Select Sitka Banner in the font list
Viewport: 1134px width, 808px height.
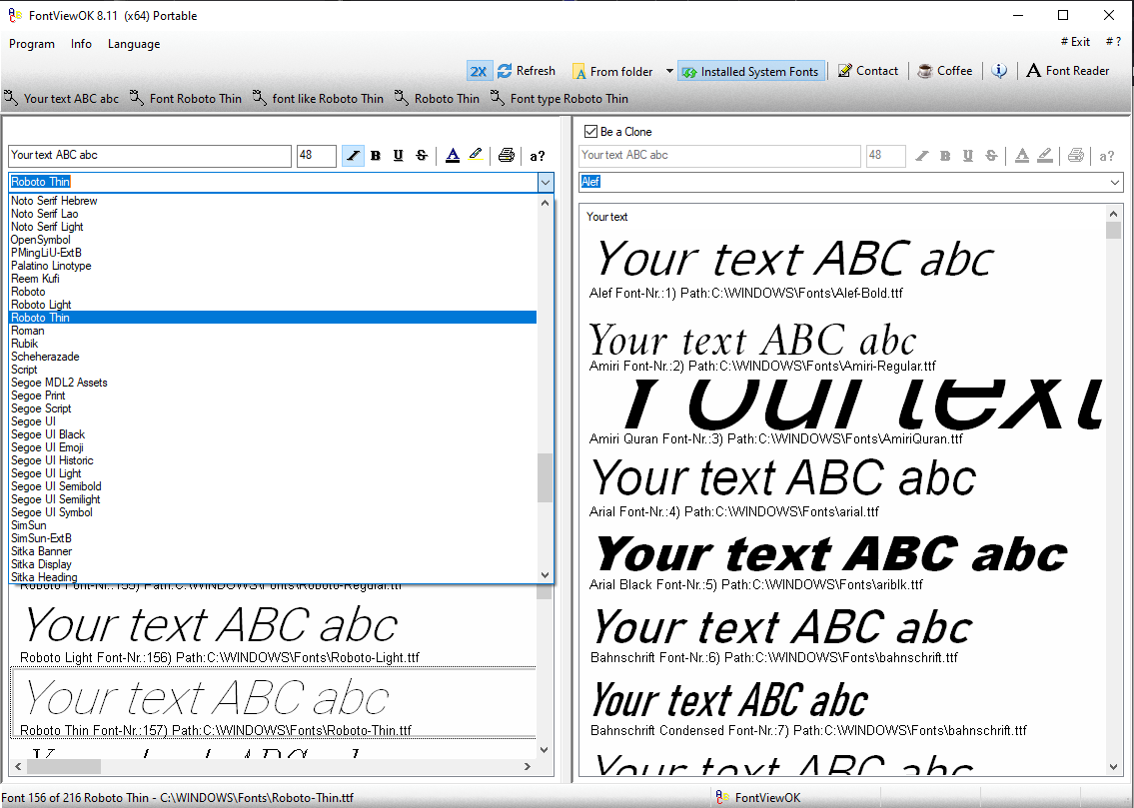tap(273, 551)
